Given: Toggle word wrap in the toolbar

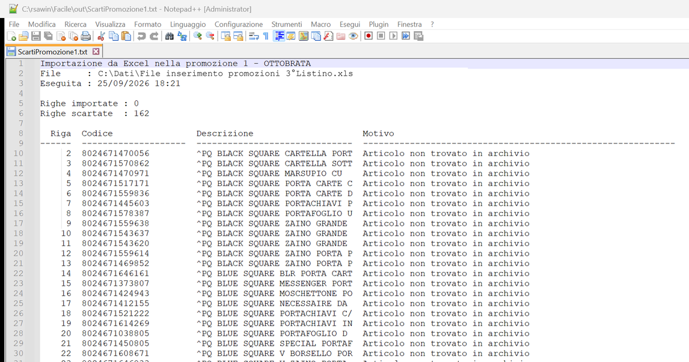Looking at the screenshot, I should point(254,37).
